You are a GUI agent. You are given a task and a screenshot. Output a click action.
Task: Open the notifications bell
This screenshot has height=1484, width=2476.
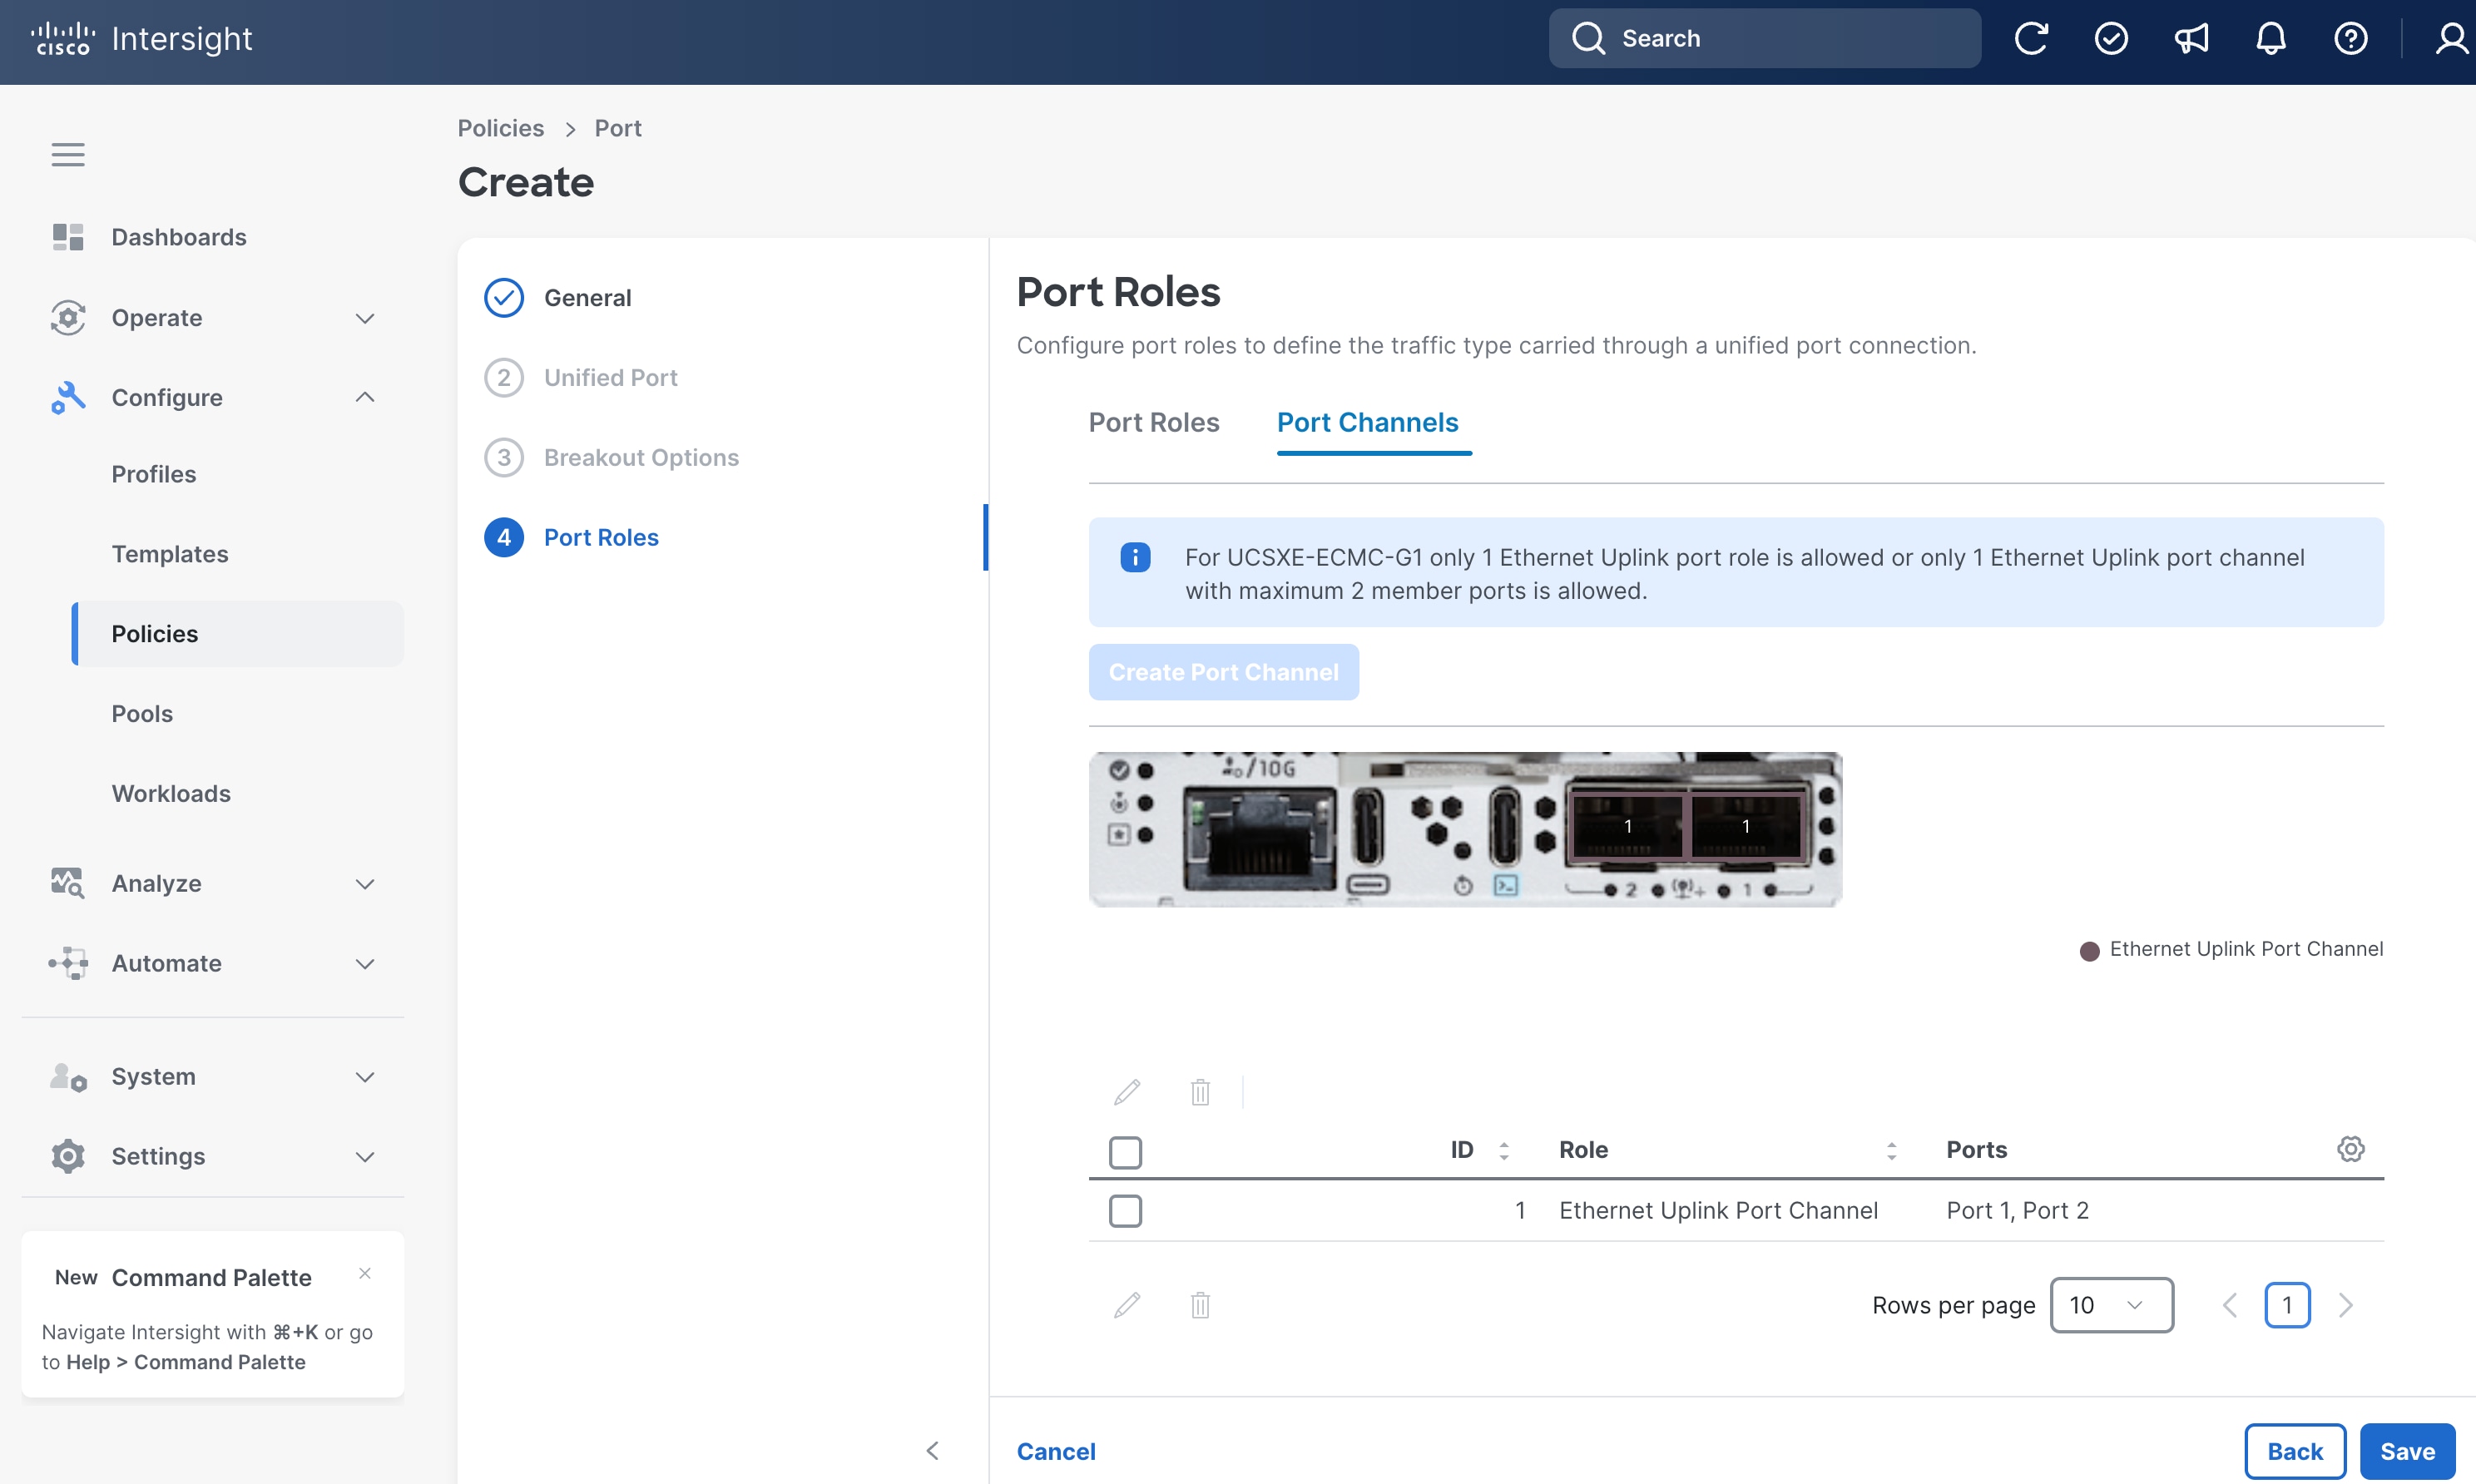pos(2271,39)
